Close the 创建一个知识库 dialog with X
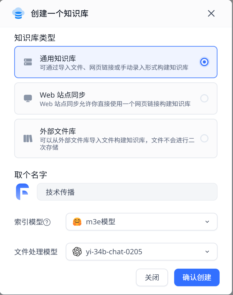Viewport: 233px width, 295px height. coord(211,13)
